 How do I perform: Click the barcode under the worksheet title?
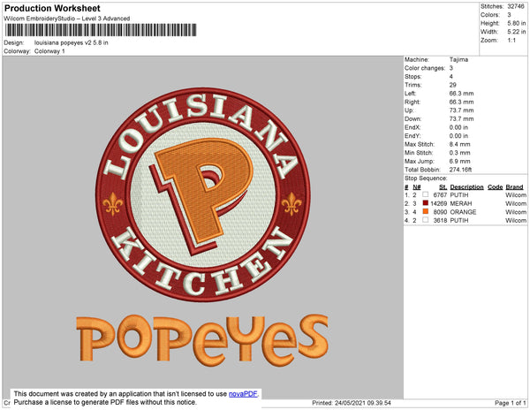pos(101,30)
